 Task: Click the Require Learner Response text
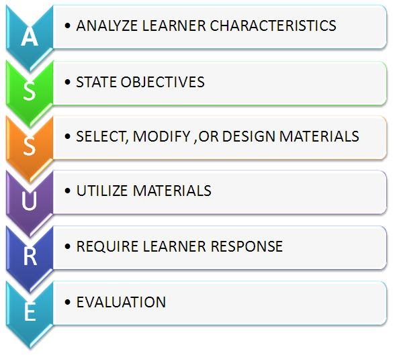coord(179,246)
